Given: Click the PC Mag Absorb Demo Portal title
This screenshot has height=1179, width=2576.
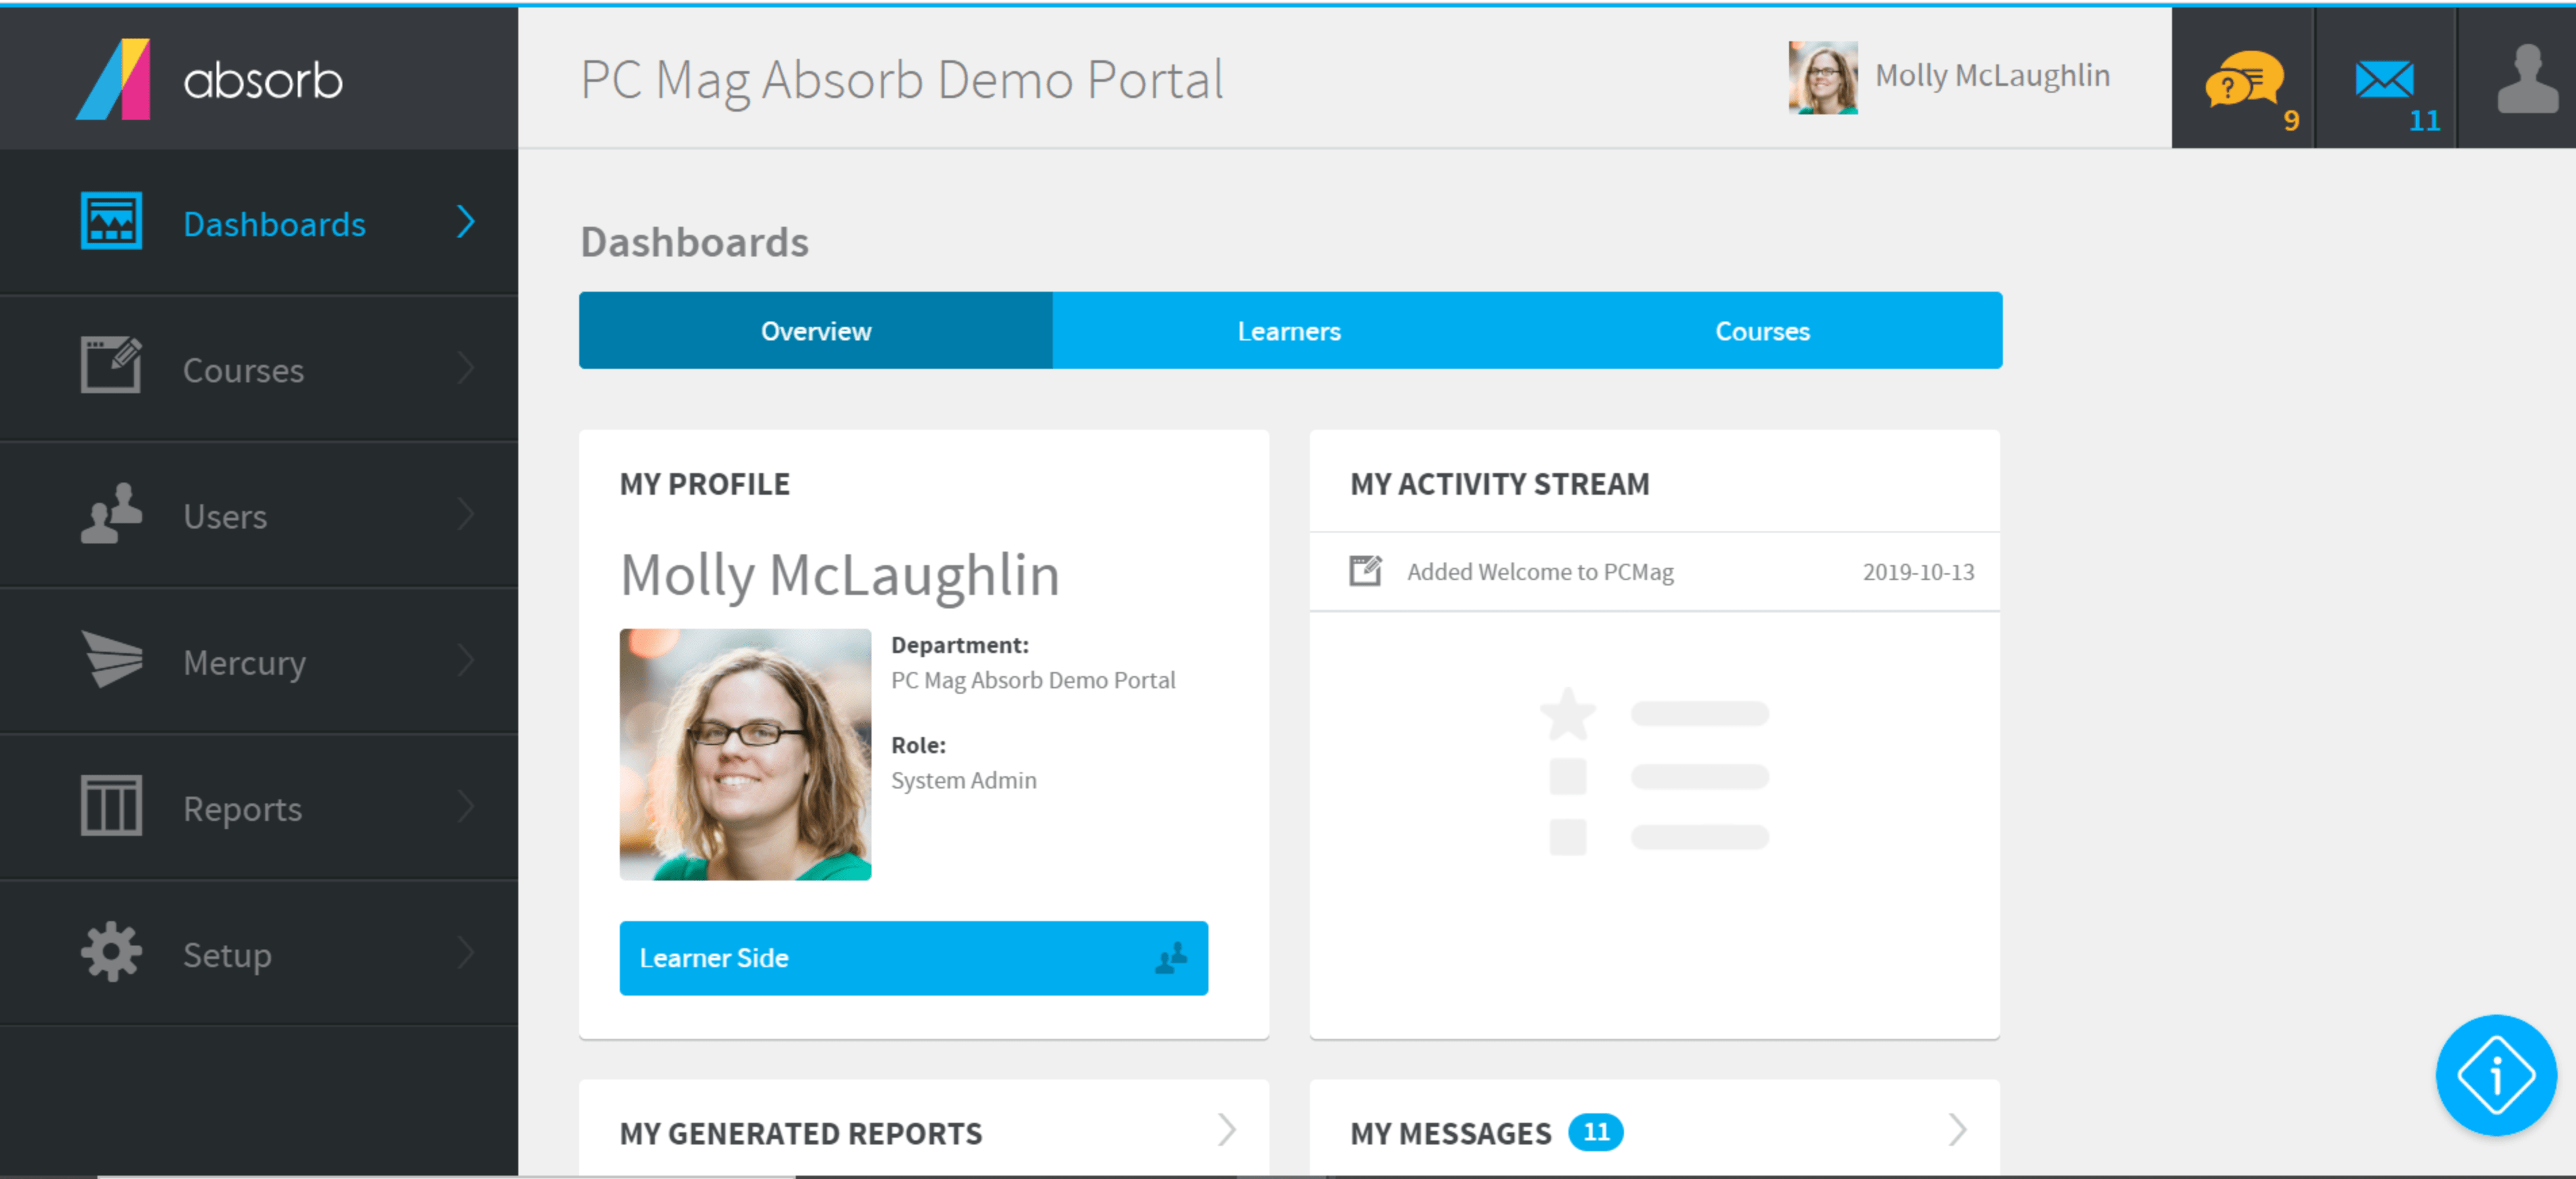Looking at the screenshot, I should coord(902,80).
